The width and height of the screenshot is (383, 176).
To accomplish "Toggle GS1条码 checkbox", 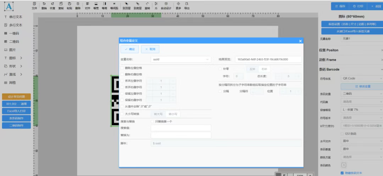I will (x=342, y=134).
